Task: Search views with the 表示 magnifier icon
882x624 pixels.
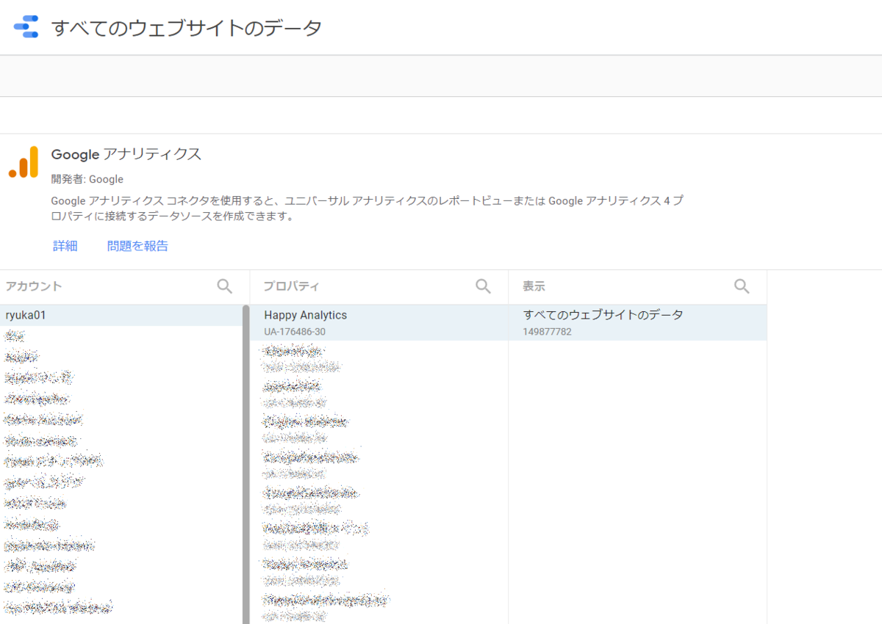Action: (x=742, y=286)
